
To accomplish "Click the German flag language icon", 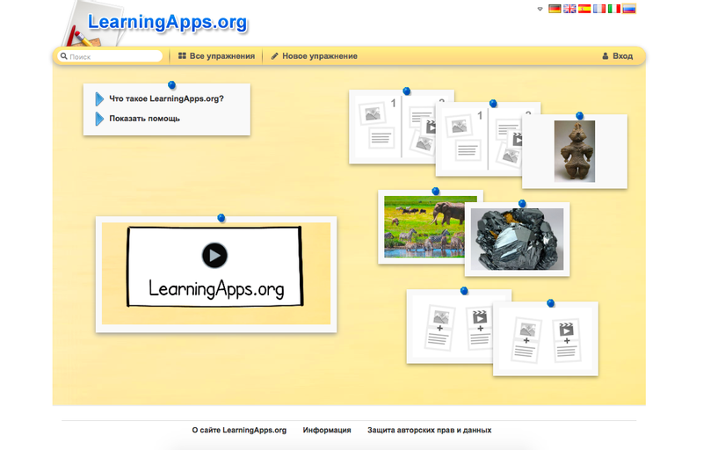I will [x=555, y=9].
